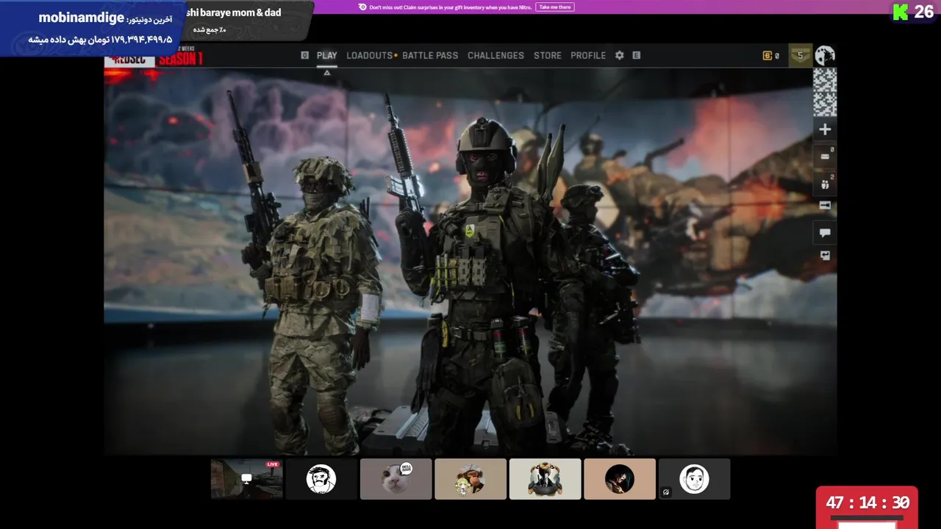Click the donor name 'mobinamdige'
This screenshot has height=529, width=941.
82,18
